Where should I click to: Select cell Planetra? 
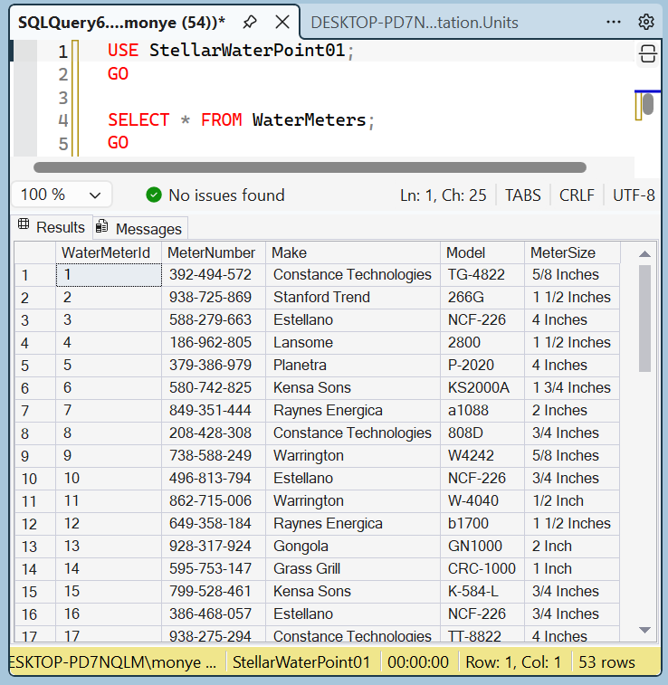coord(353,366)
